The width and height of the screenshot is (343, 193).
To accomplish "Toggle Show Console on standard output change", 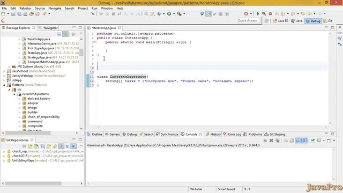I will [298, 140].
